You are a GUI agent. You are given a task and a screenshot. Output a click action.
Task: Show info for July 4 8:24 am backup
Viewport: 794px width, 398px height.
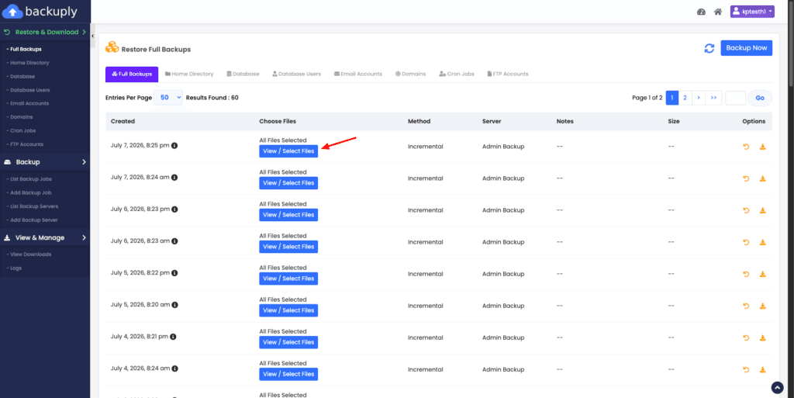[x=174, y=368]
